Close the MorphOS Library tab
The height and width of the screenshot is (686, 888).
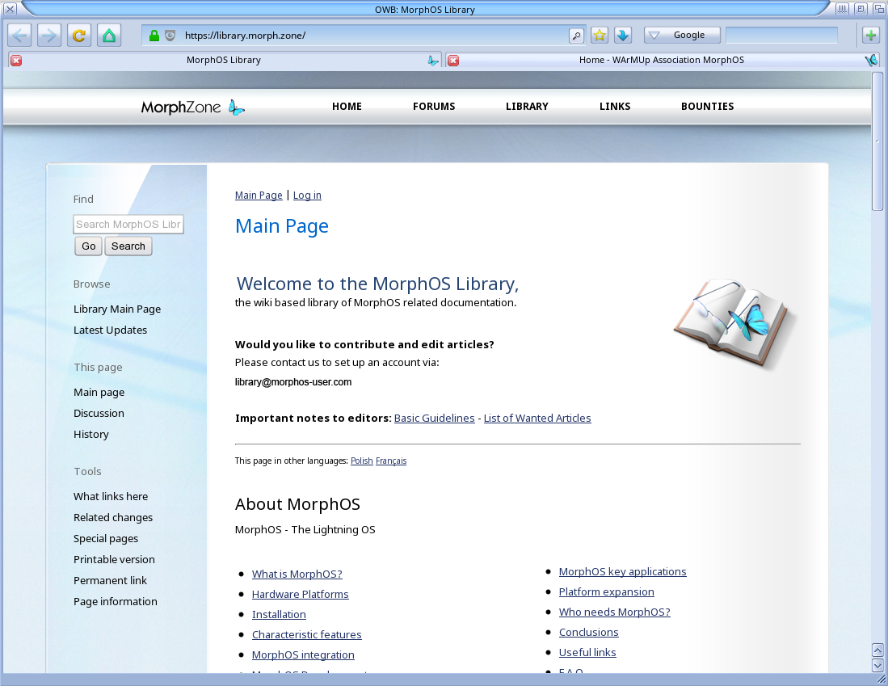click(x=16, y=61)
